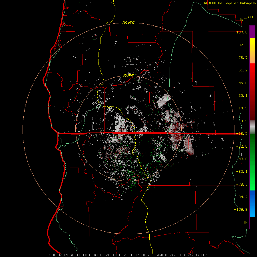
Task: Click the 76.7 velocity scale value
Action: (243, 57)
